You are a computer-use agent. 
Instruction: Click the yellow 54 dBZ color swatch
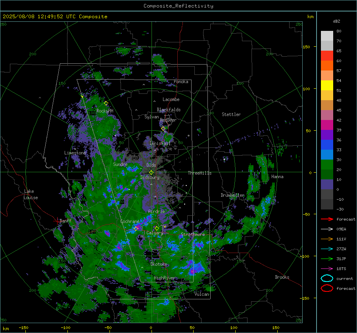tap(327, 85)
